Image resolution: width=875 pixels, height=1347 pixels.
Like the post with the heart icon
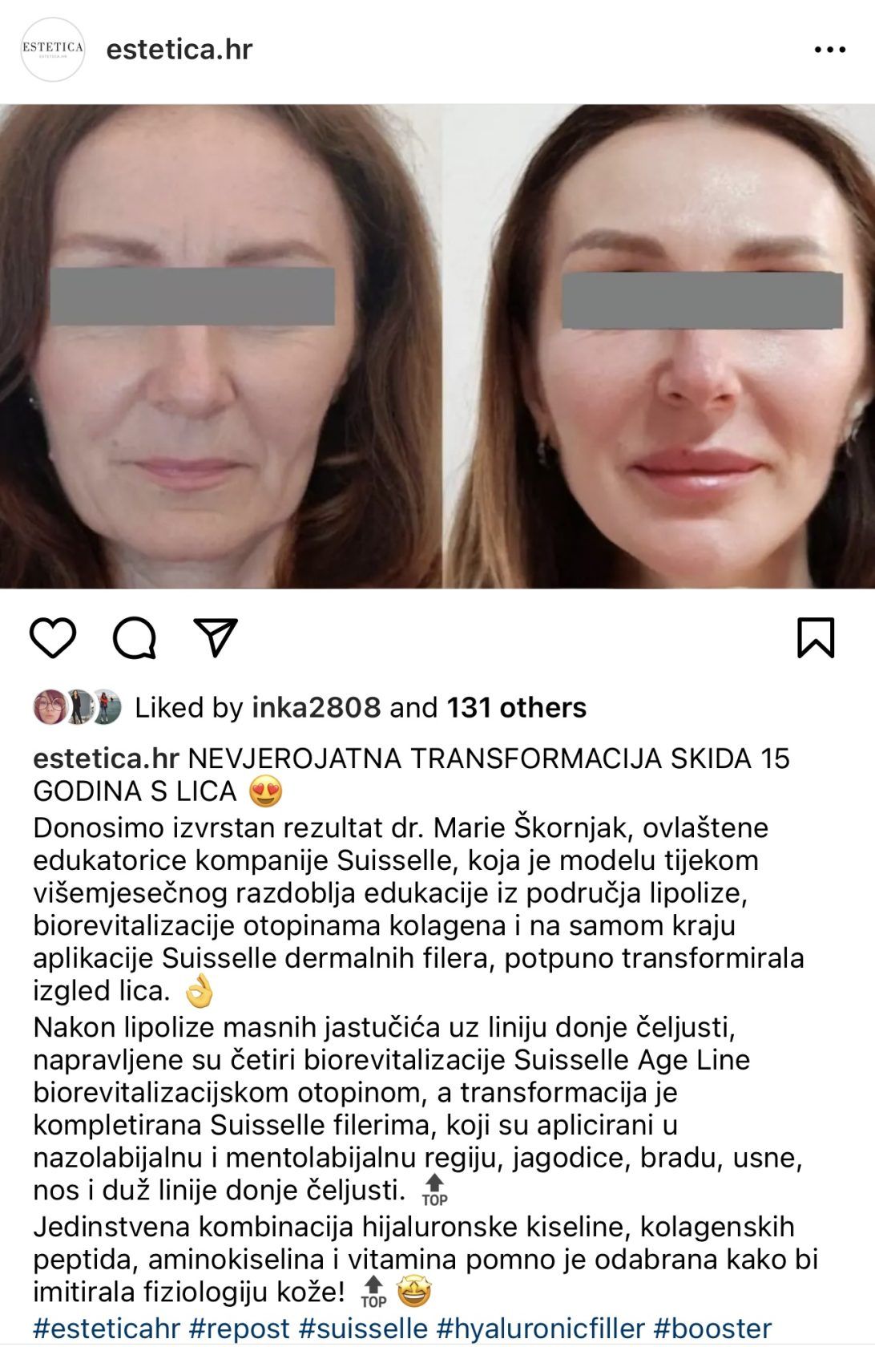point(53,638)
